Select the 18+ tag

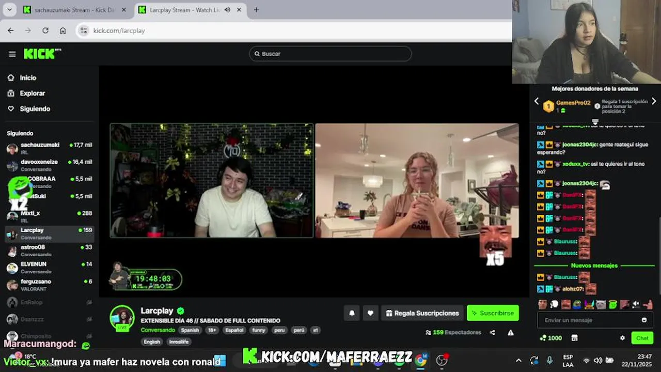(212, 330)
